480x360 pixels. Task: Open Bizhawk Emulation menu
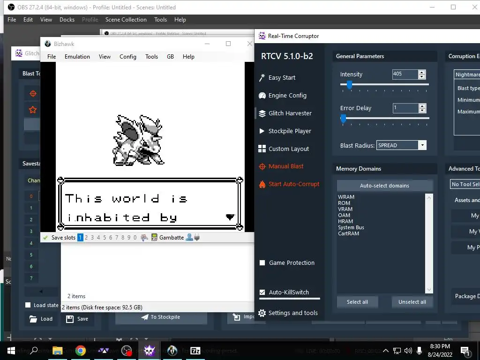[x=77, y=57]
